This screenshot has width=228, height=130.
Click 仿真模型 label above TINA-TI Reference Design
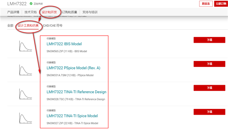tap(51, 87)
